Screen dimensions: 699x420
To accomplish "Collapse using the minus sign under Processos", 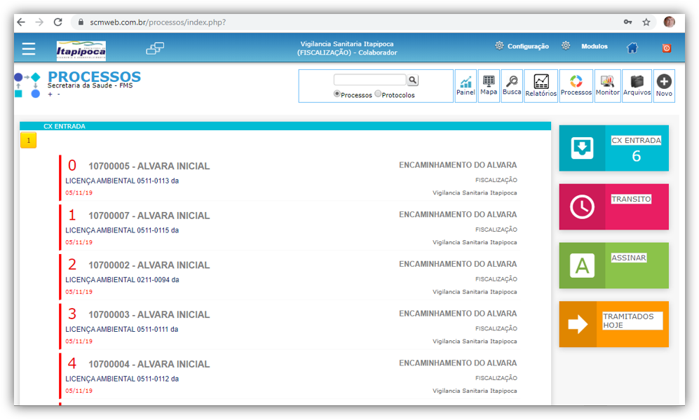I will click(58, 94).
